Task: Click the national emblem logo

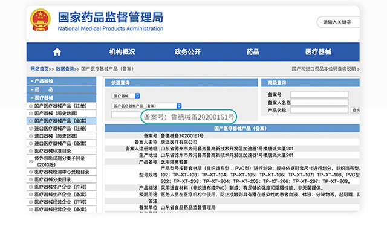Action: click(x=41, y=20)
